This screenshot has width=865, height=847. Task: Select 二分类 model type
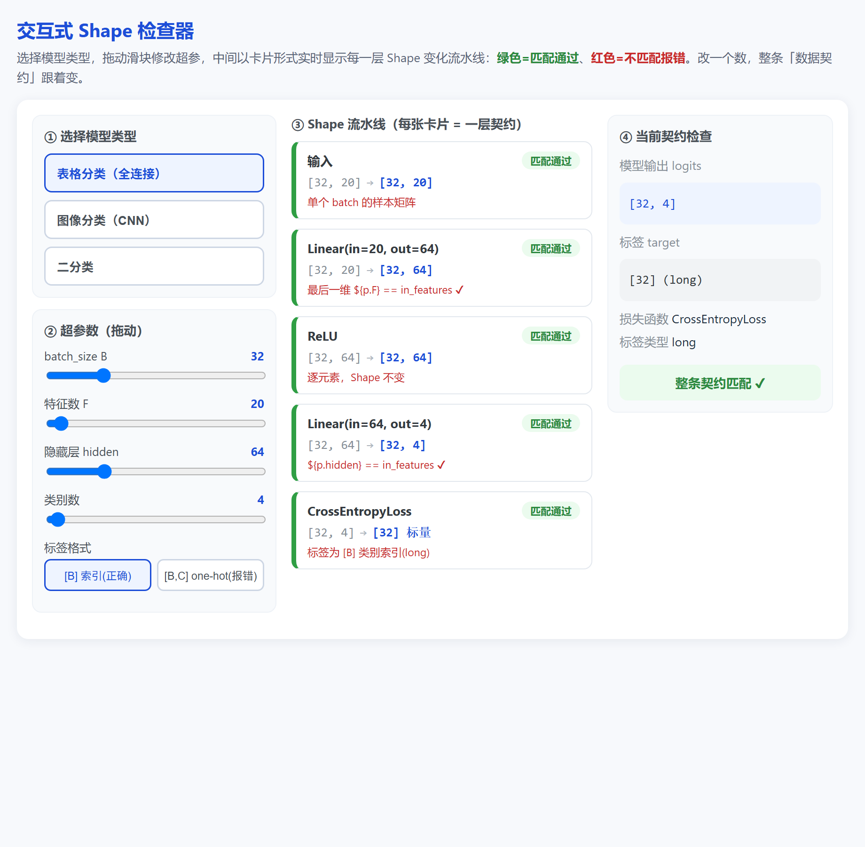coord(154,266)
